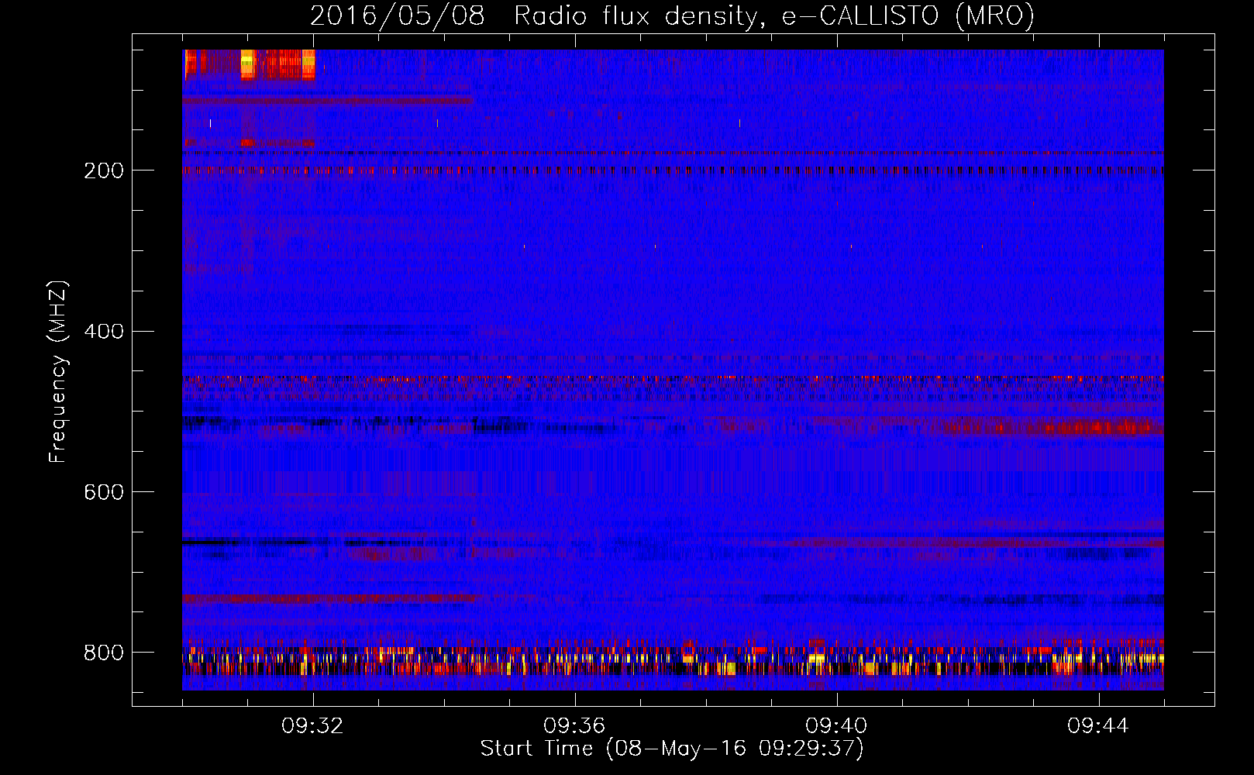Click the 09:44 time tick label
This screenshot has width=1254, height=775.
(1098, 726)
